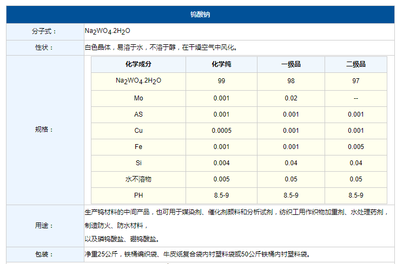This screenshot has width=403, height=264.
Task: Click the 钨酸钠 title header bar
Action: [x=200, y=15]
